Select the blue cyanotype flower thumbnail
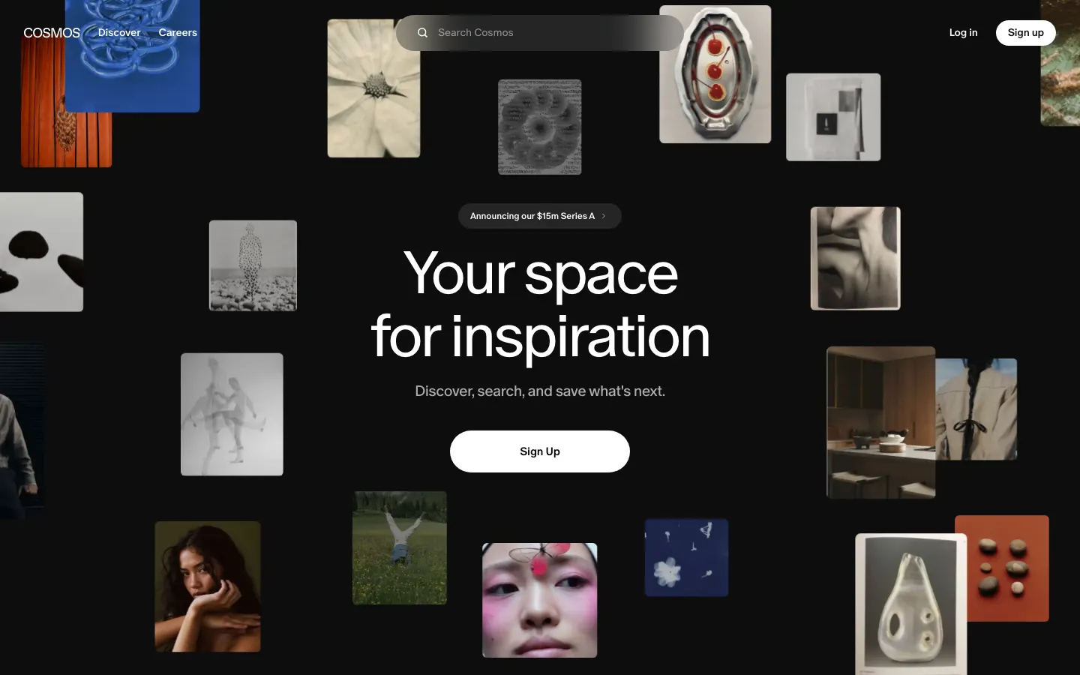The height and width of the screenshot is (675, 1080). 687,558
